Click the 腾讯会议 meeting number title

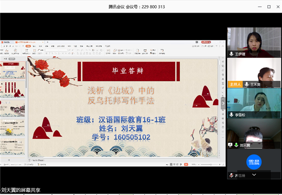[x=141, y=7]
